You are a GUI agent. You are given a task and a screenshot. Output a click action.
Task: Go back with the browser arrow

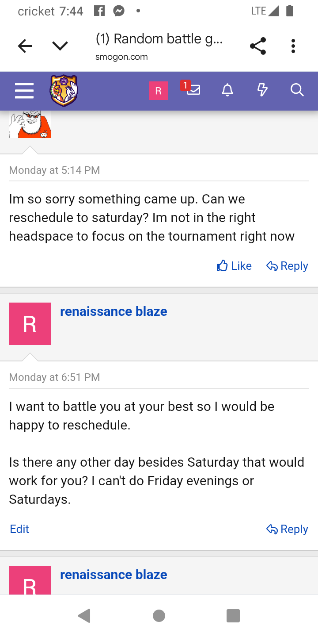25,46
